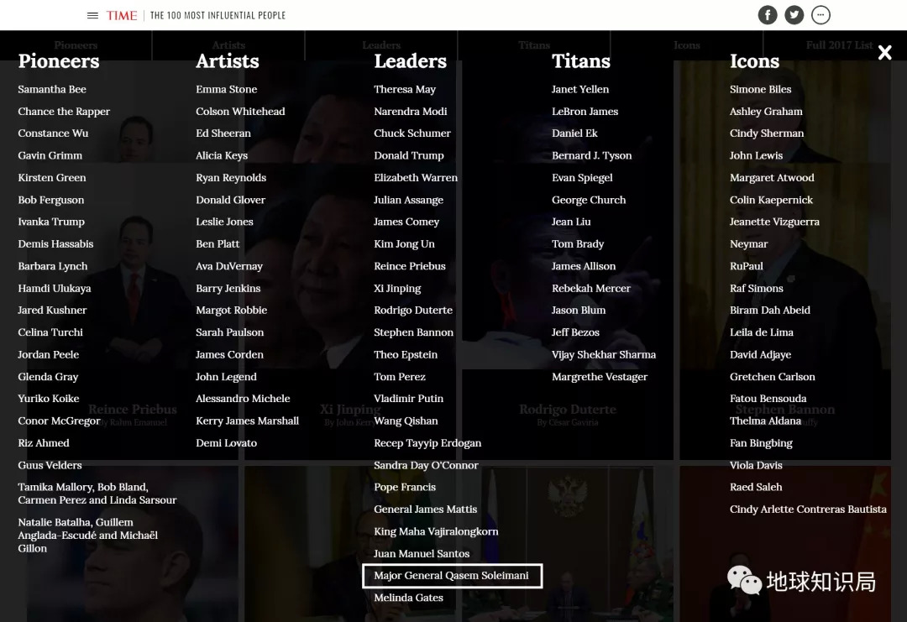
Task: Open the Full 2017 List tab
Action: click(839, 45)
